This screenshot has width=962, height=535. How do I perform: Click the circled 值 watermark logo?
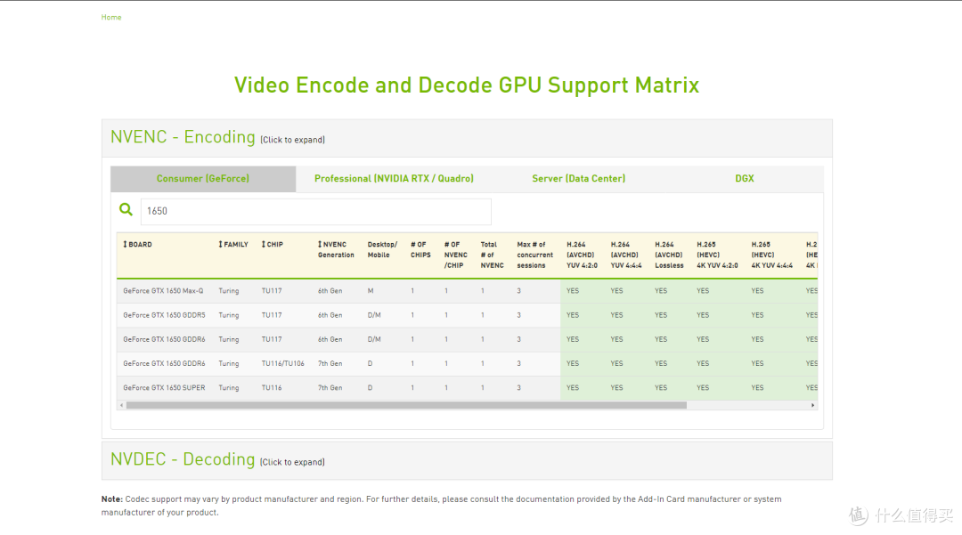[857, 514]
